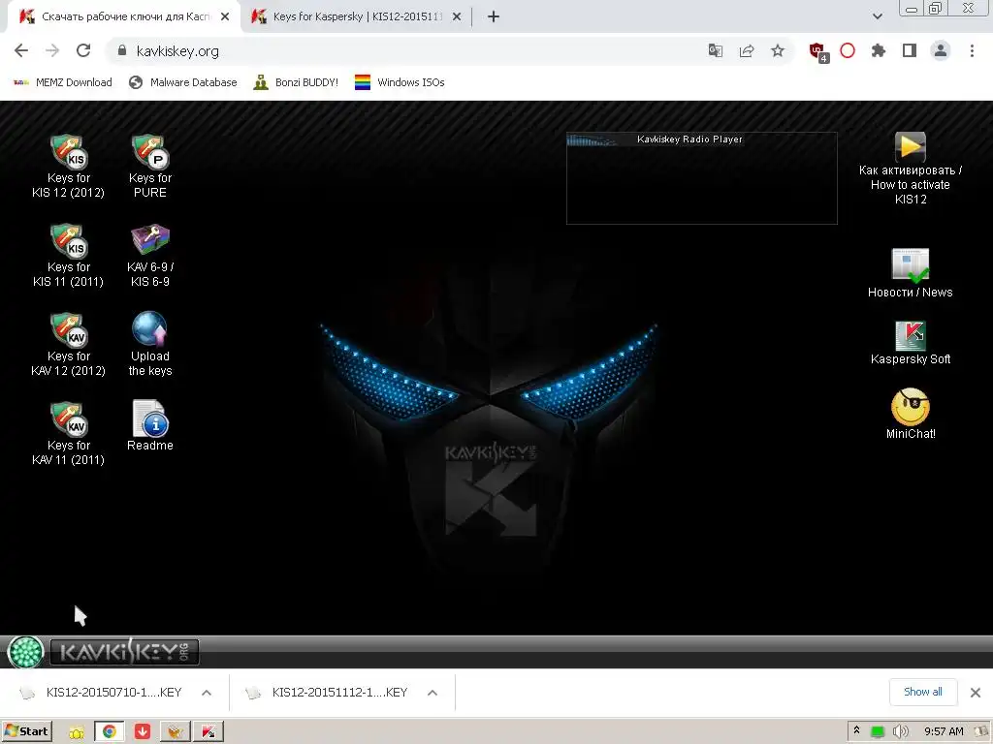The height and width of the screenshot is (744, 993).
Task: Click the green monitor tray icon
Action: pyautogui.click(x=877, y=731)
